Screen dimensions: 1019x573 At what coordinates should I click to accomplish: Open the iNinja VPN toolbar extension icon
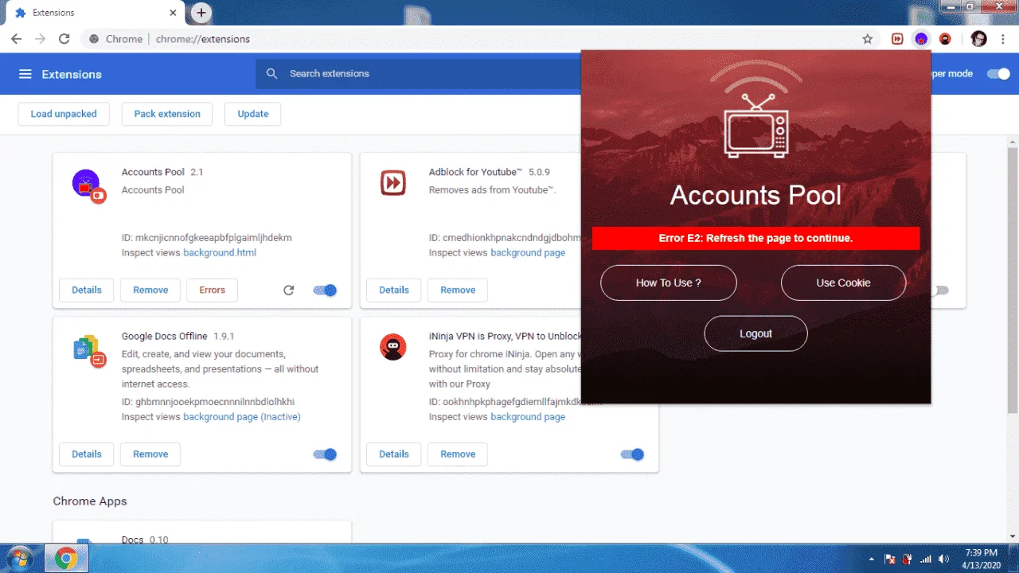pyautogui.click(x=945, y=39)
